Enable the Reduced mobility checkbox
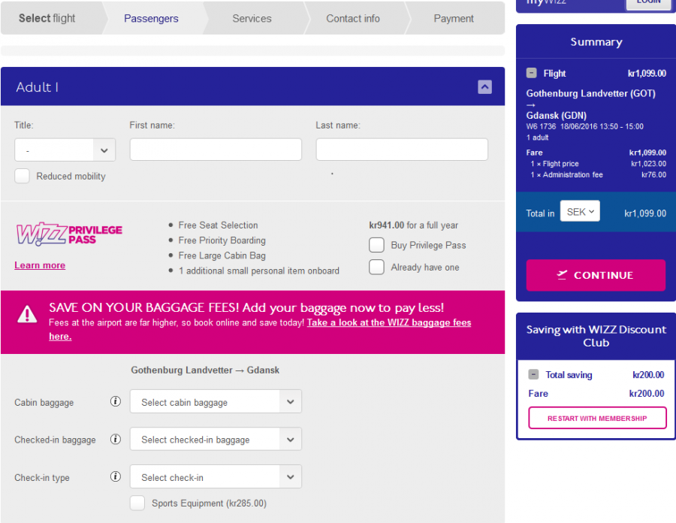Image resolution: width=676 pixels, height=523 pixels. click(22, 176)
